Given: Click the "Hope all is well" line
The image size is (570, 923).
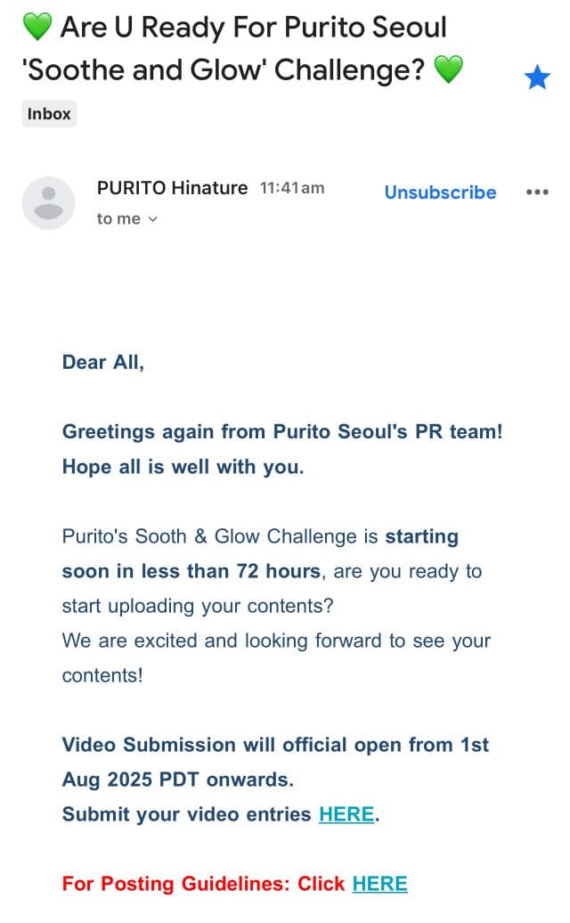Looking at the screenshot, I should [183, 467].
